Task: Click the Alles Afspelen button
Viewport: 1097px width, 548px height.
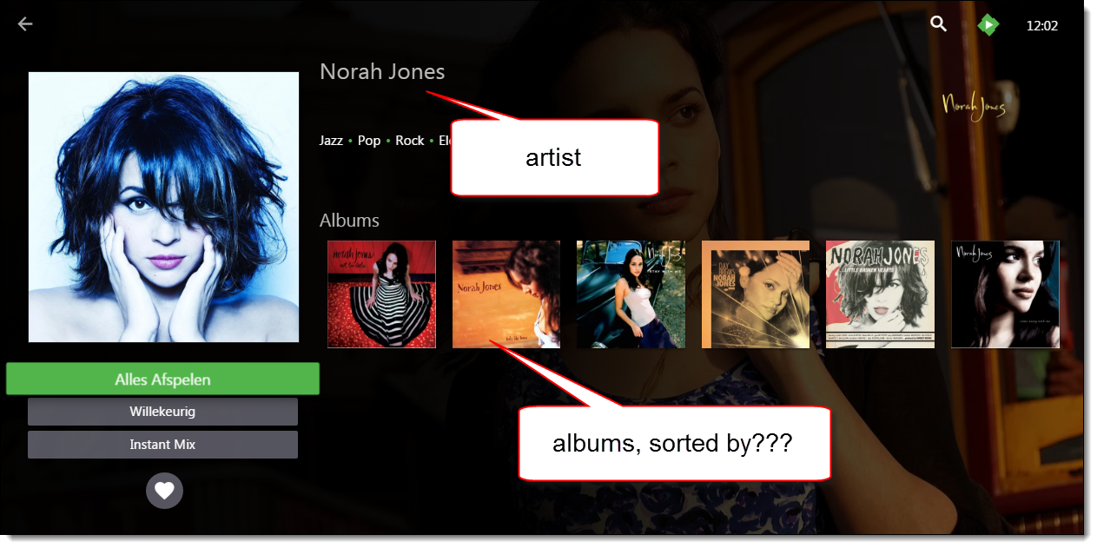Action: point(163,380)
